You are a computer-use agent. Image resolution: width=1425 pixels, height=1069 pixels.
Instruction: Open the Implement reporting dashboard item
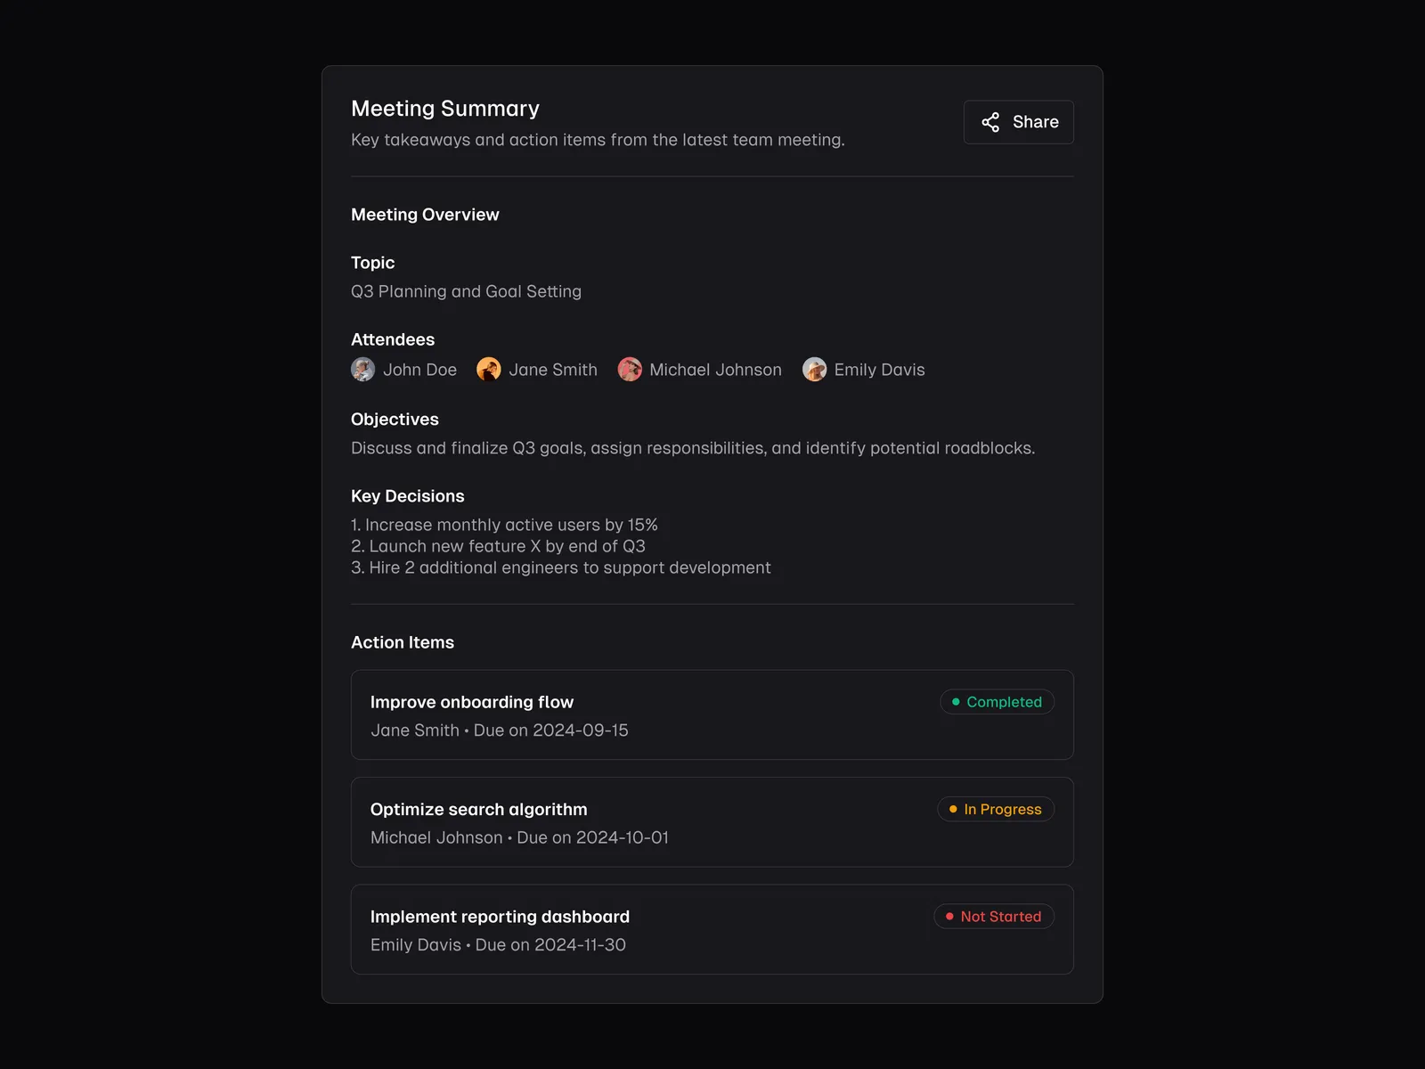[500, 917]
